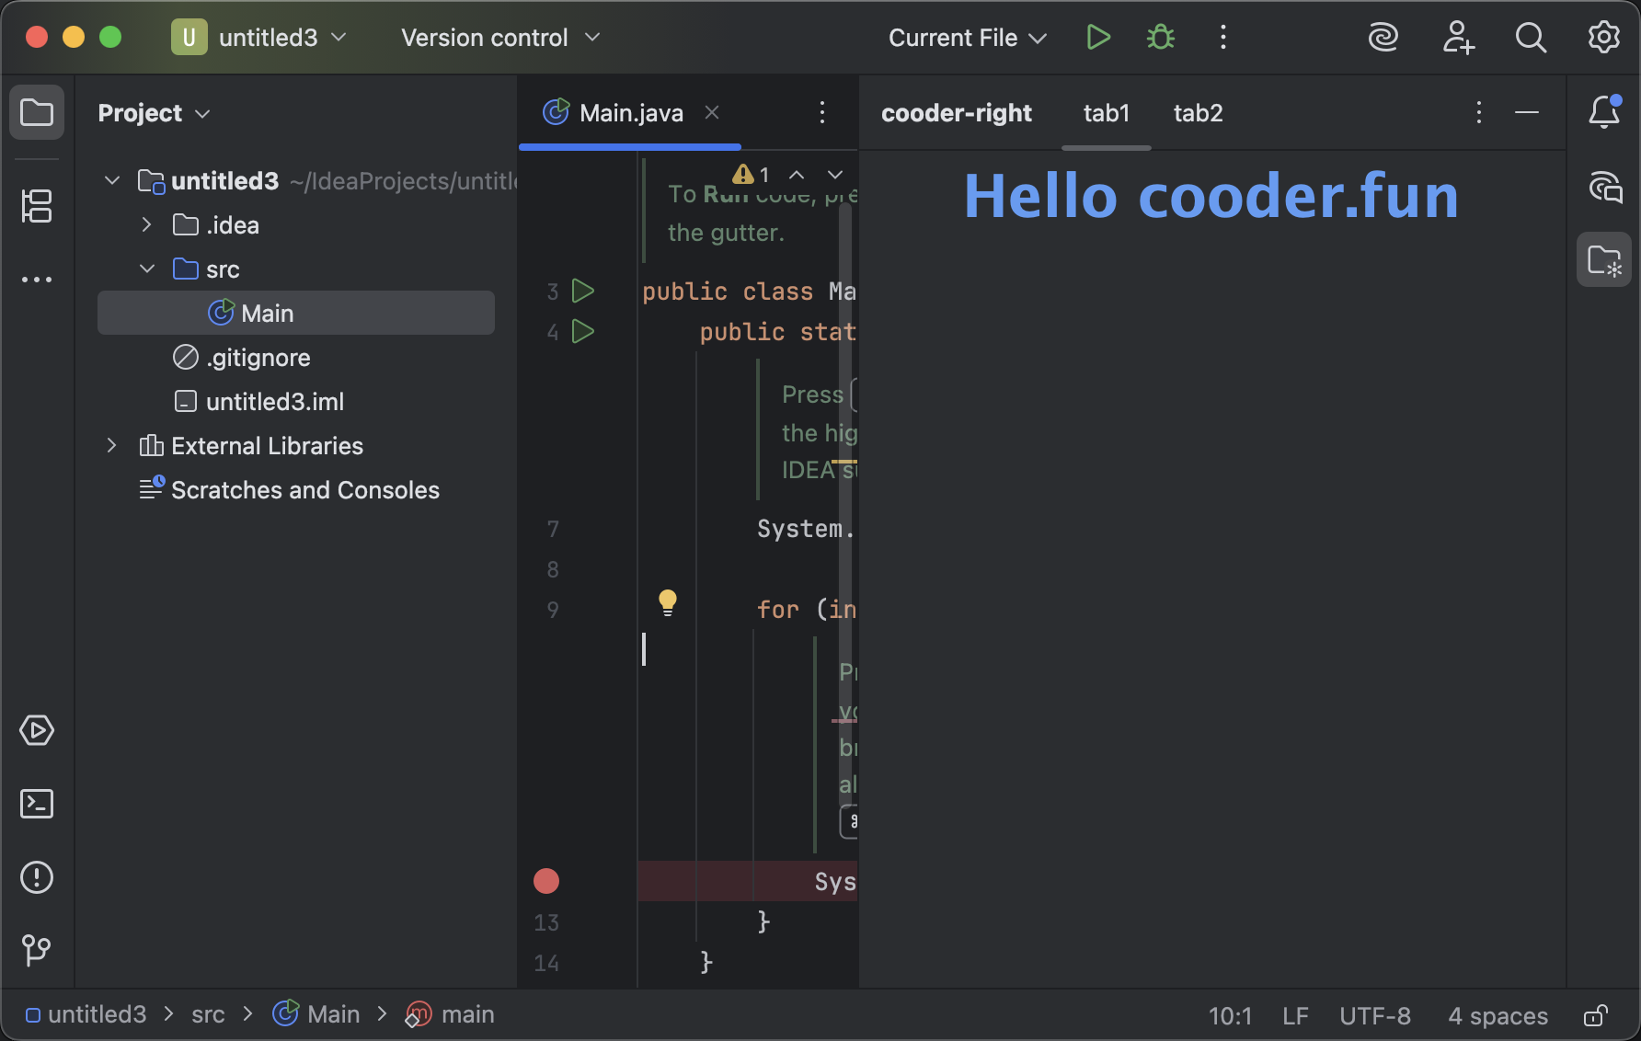
Task: Open IDE settings gear icon
Action: point(1603,38)
